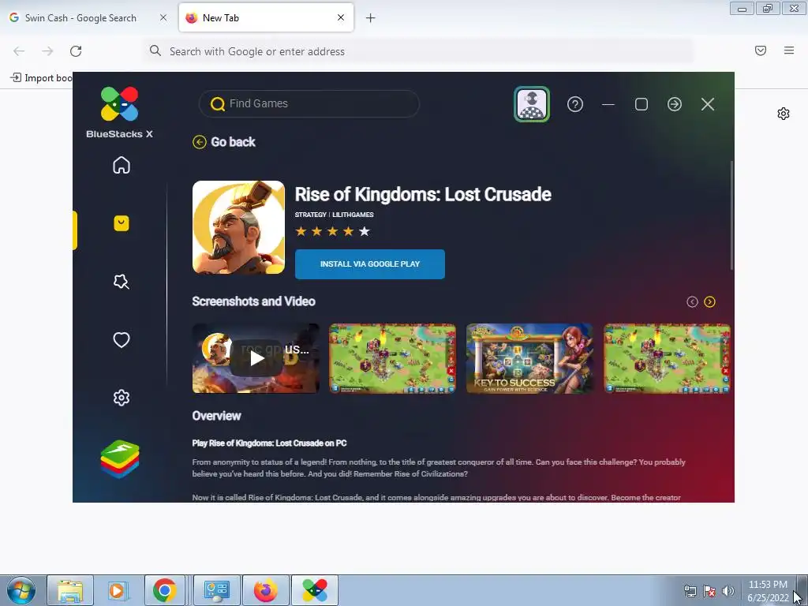The height and width of the screenshot is (606, 808).
Task: Switch to BlueStacks X in taskbar
Action: (x=315, y=590)
